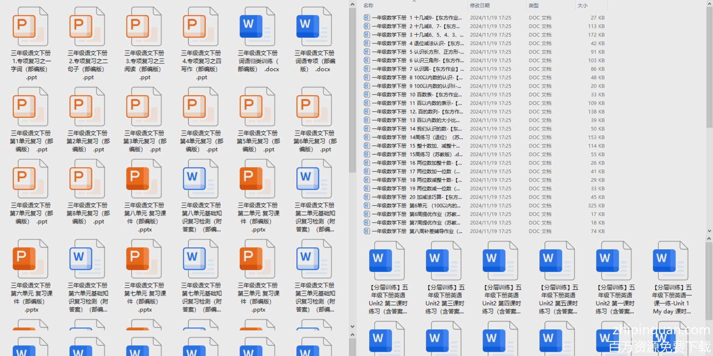Screen dimensions: 713x356
Task: Sort file list by 名称 column
Action: point(368,5)
